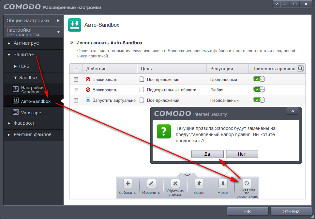This screenshot has height=219, width=315.
Task: Collapse the Sandbox tree node
Action: pos(15,78)
